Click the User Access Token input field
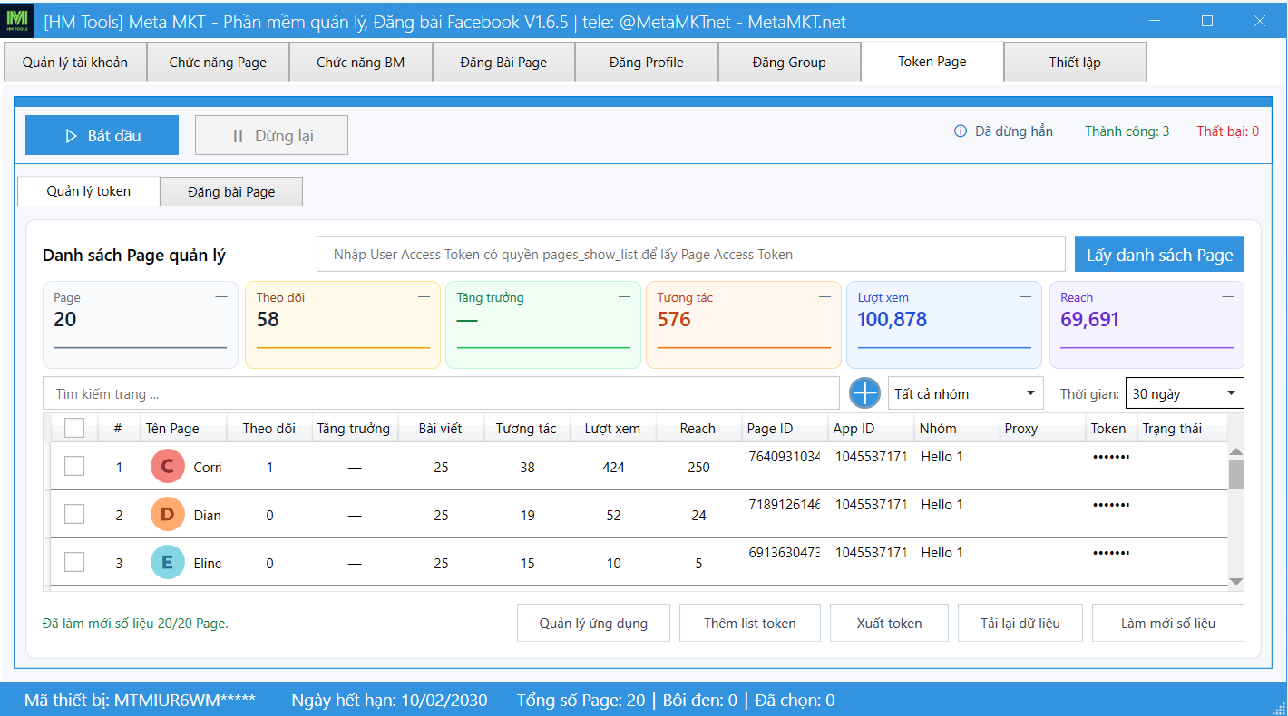1288x716 pixels. click(x=691, y=255)
